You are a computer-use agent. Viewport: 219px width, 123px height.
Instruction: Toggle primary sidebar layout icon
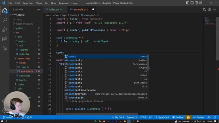point(188,3)
